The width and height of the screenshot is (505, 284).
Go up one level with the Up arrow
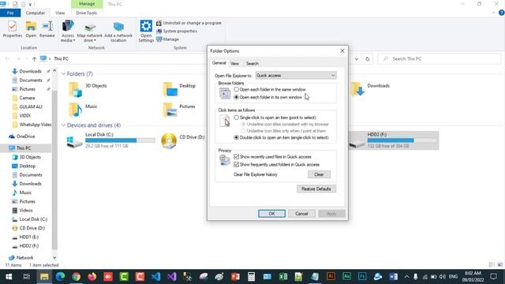34,59
